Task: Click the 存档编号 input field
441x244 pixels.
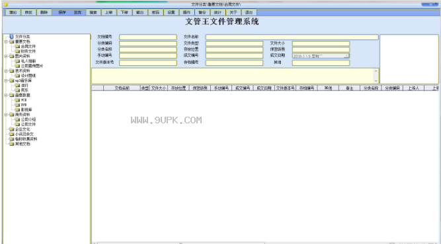Action: click(x=234, y=63)
